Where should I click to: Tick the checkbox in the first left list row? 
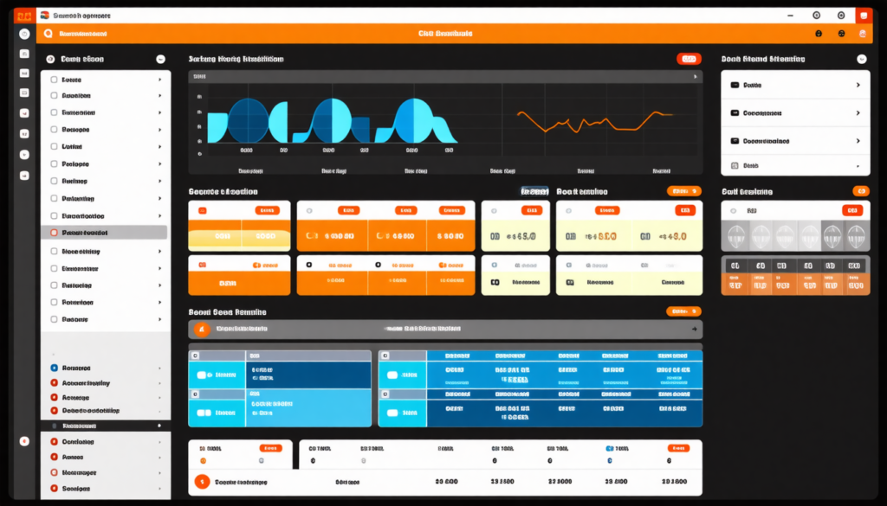[55, 80]
